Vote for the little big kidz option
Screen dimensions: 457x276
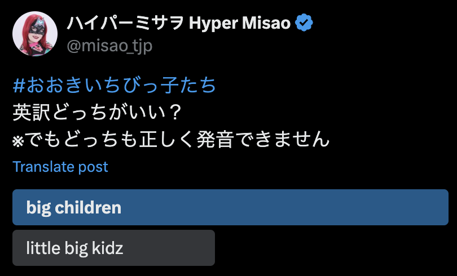pos(113,248)
